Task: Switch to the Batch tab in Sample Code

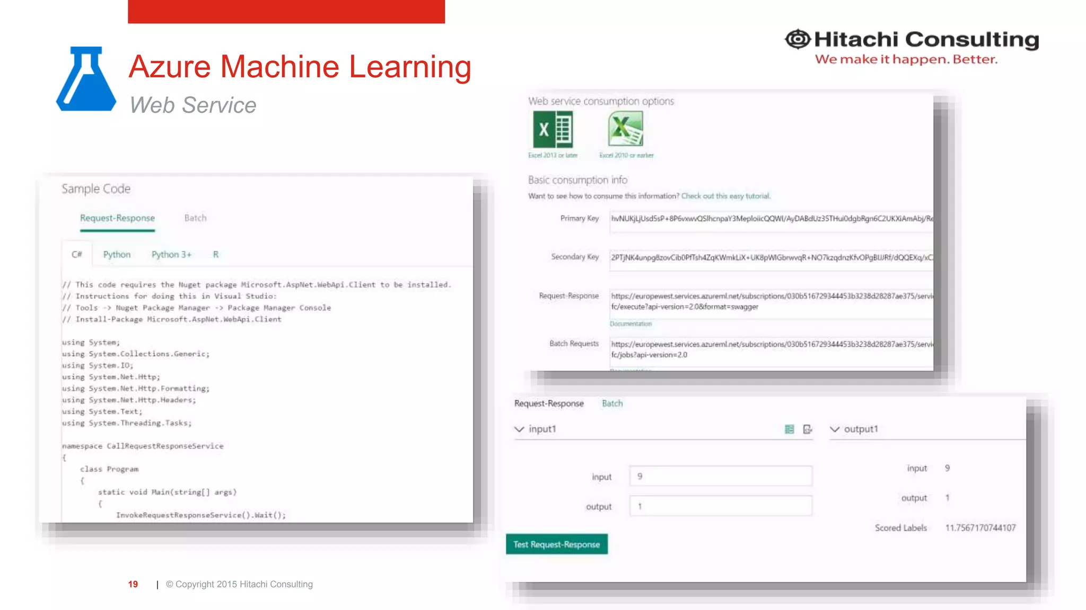Action: pyautogui.click(x=196, y=218)
